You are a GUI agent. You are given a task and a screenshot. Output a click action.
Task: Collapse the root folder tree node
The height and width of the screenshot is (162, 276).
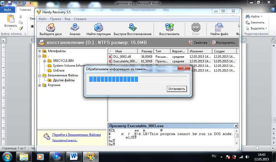[39, 56]
